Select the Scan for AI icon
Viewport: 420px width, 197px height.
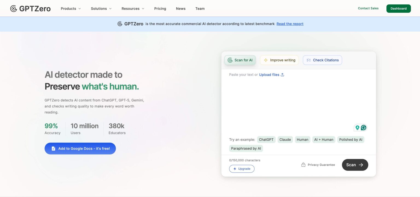(x=230, y=60)
